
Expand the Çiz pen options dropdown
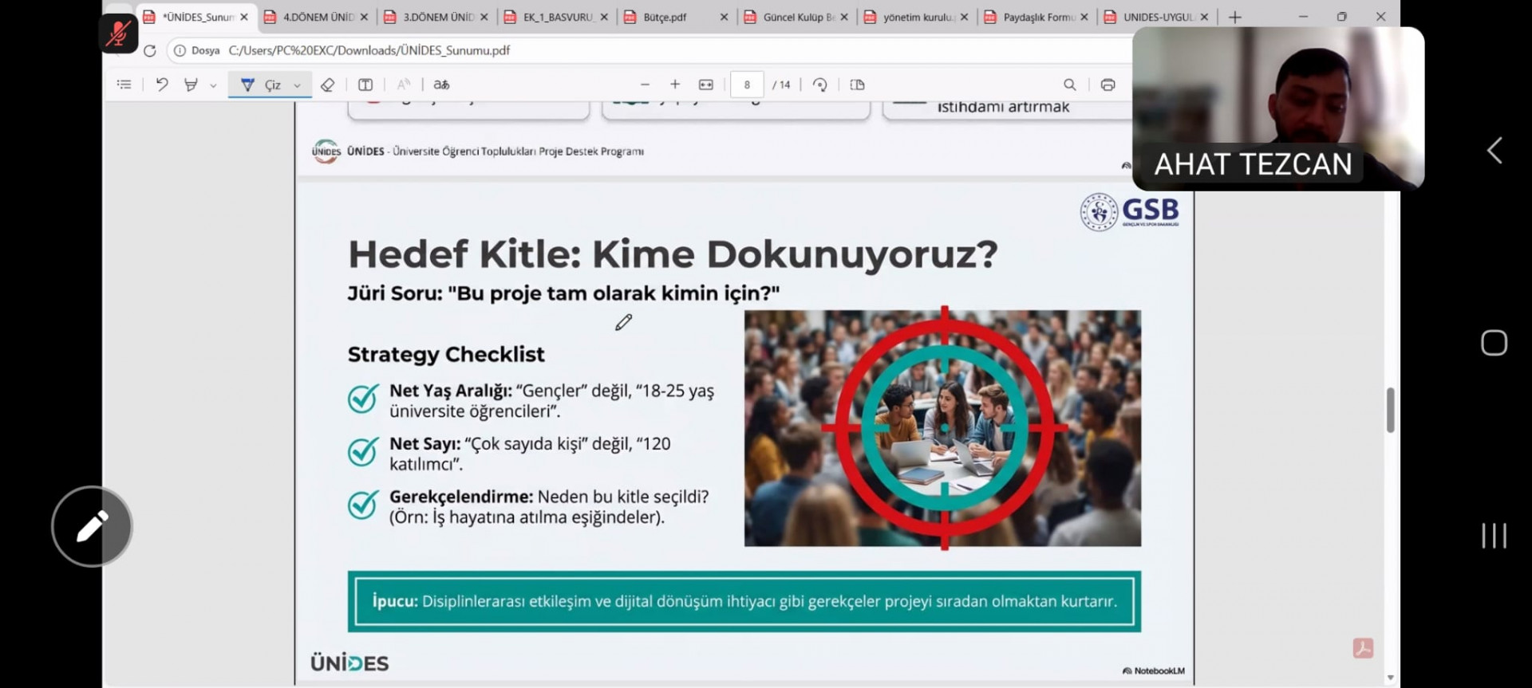[298, 85]
